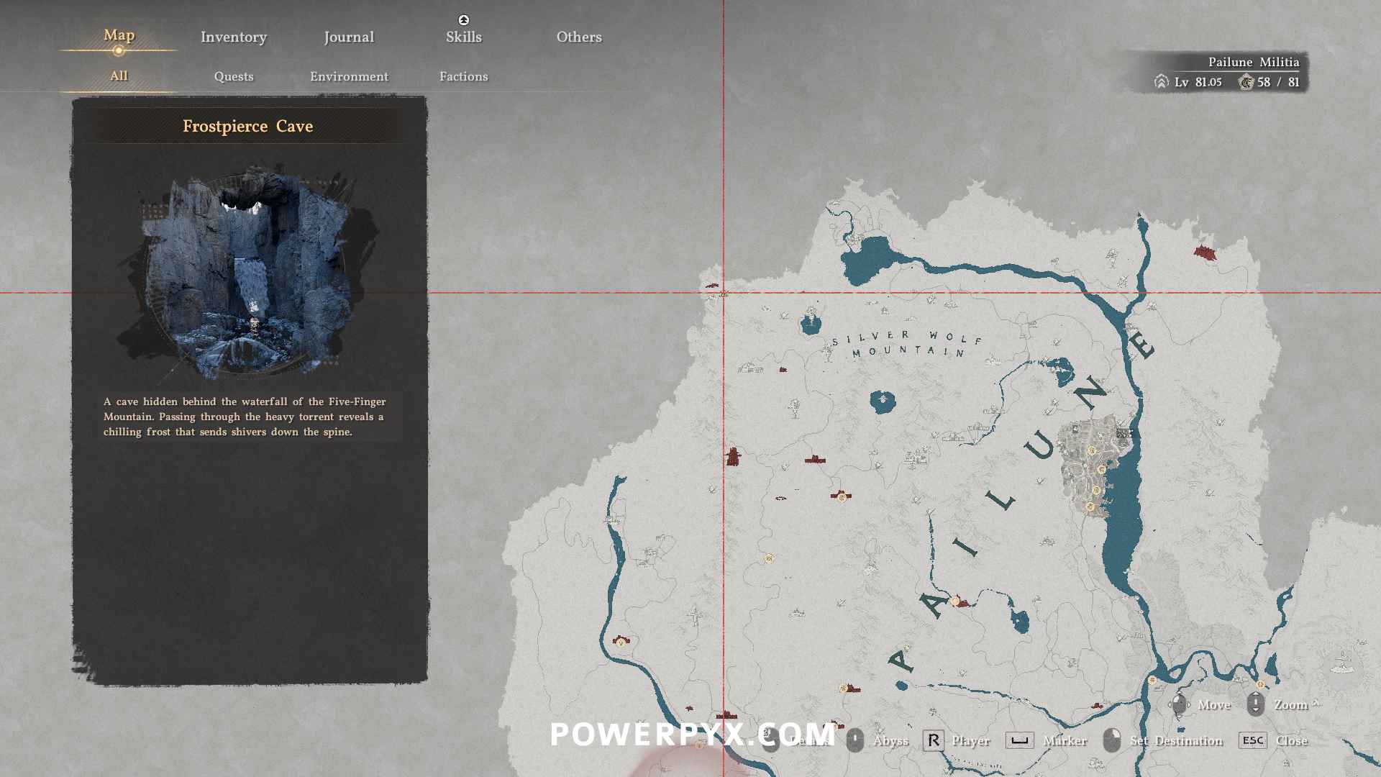This screenshot has height=777, width=1381.
Task: Click the Set Destination mouse icon
Action: [1112, 740]
